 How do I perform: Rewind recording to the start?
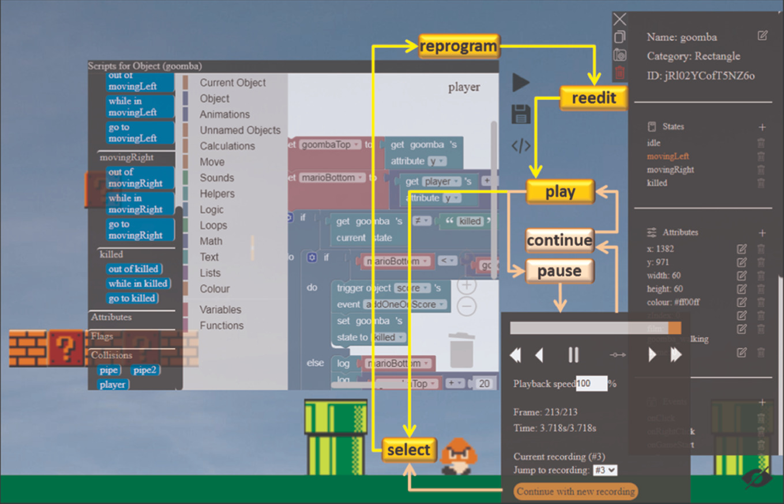516,355
